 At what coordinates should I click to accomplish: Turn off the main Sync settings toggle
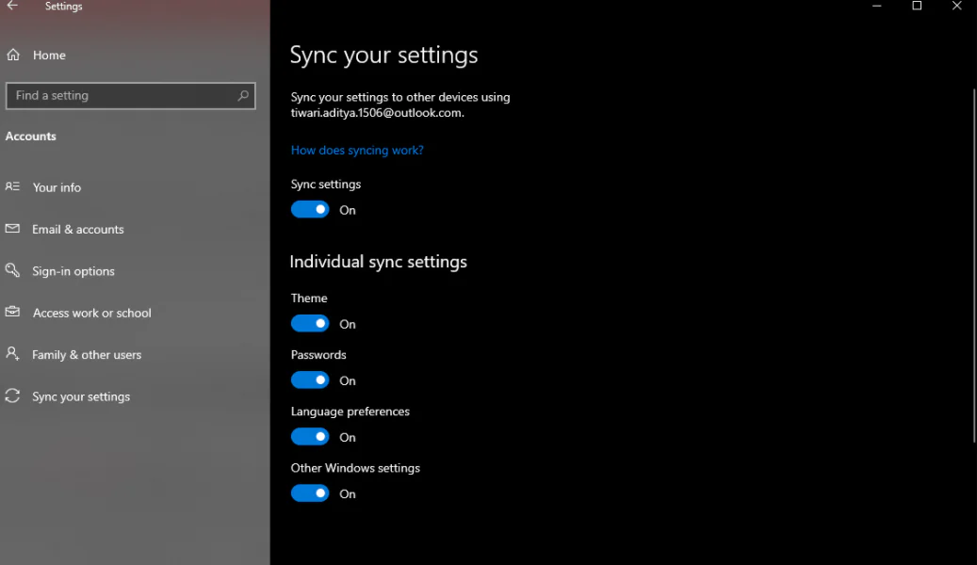pyautogui.click(x=310, y=210)
